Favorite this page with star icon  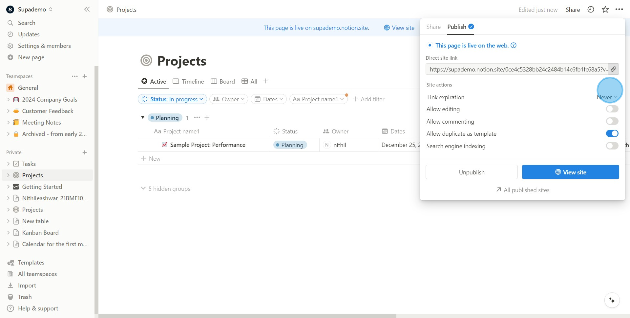click(x=605, y=10)
